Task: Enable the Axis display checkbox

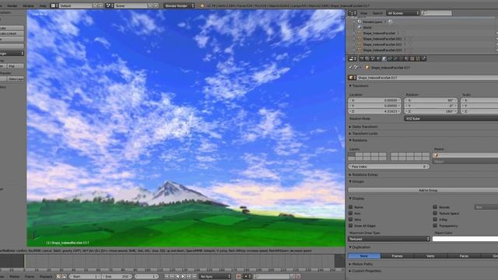Action: (351, 213)
